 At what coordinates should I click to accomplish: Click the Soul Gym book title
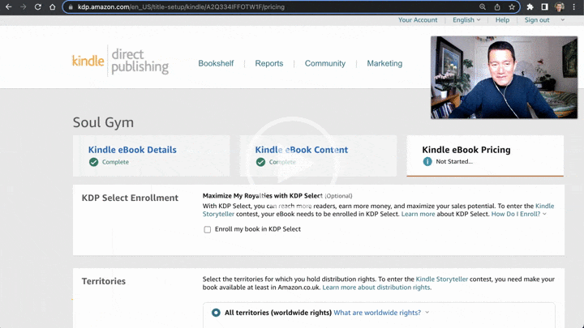point(103,123)
